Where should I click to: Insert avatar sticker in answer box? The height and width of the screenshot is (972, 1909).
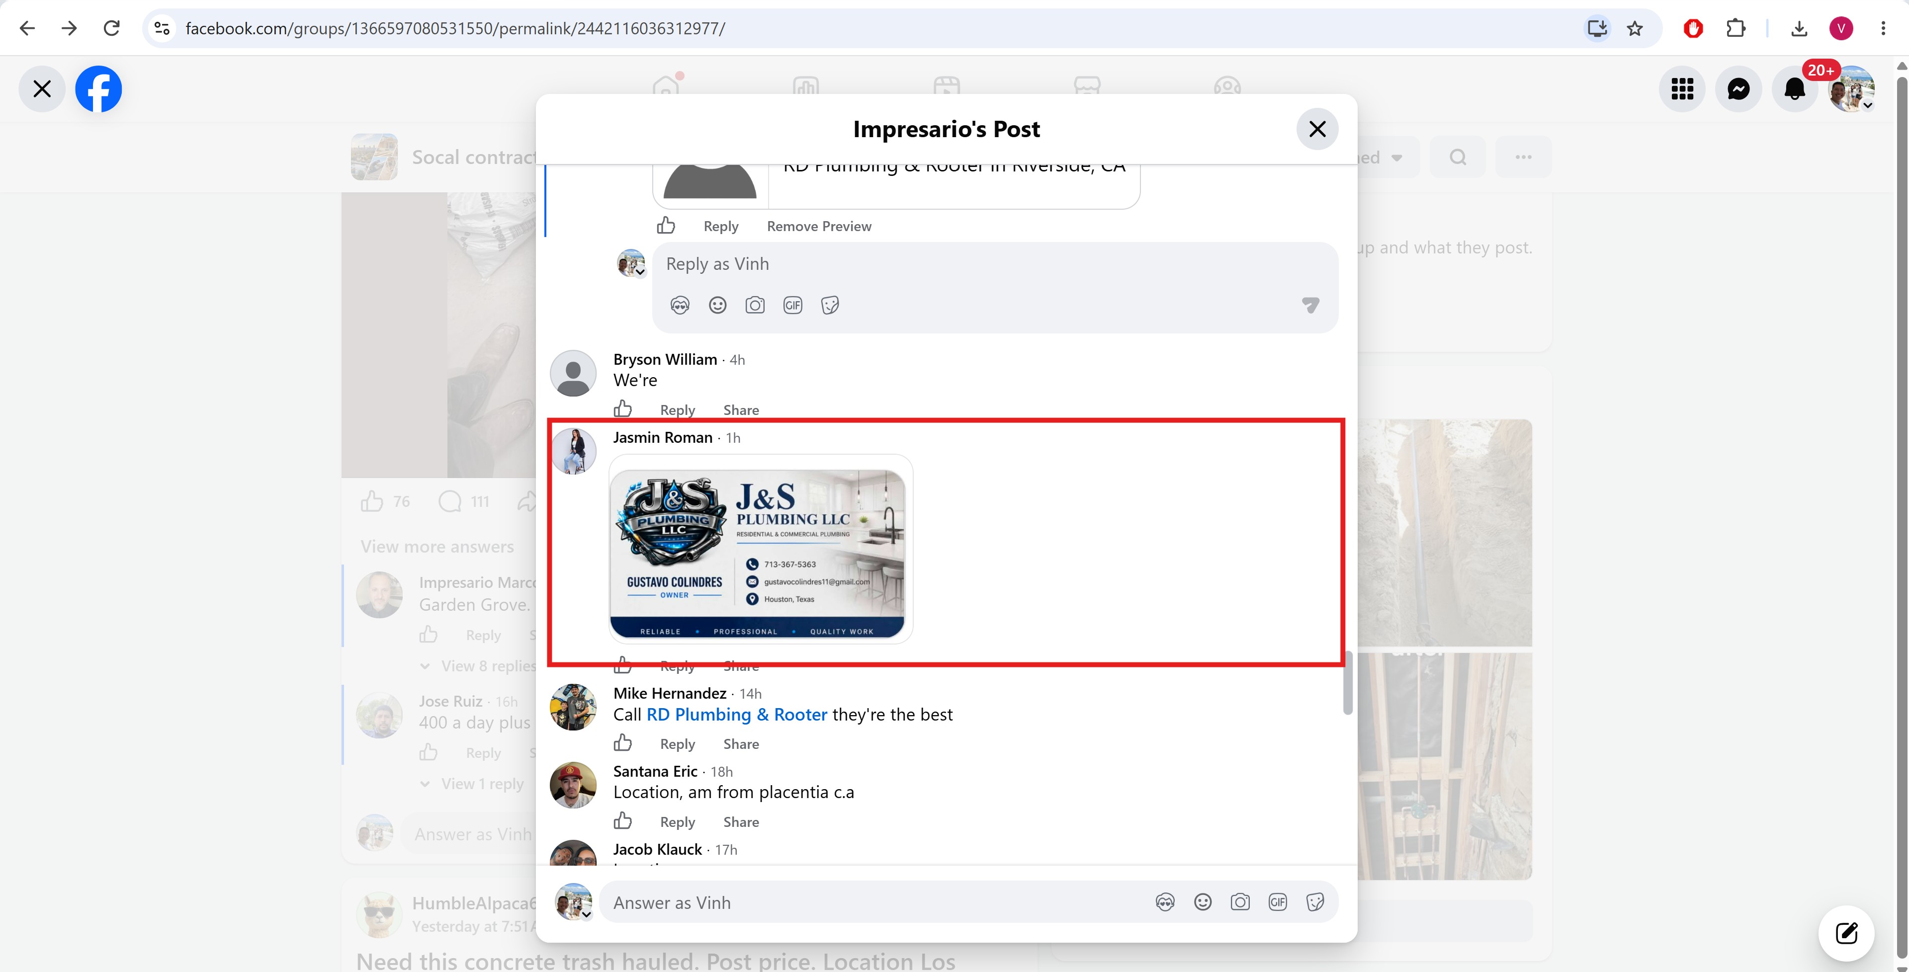coord(1165,902)
